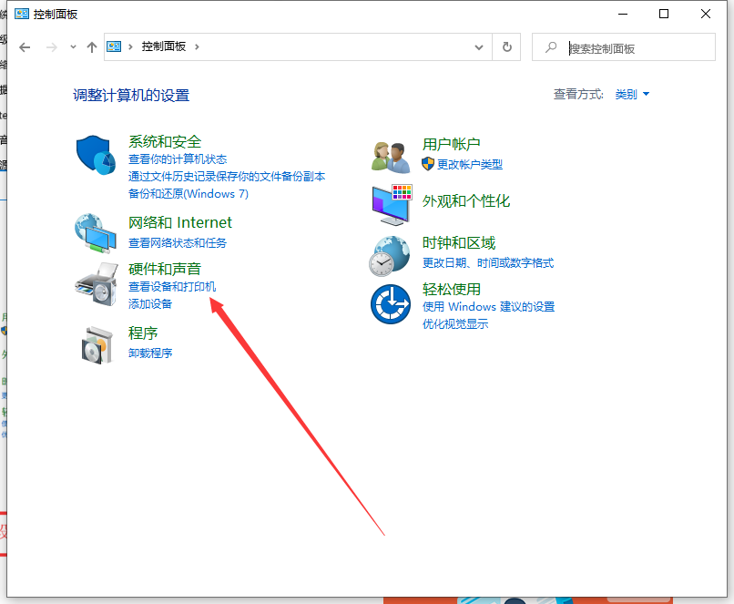Click the refresh icon beside the address bar
Screen dimensions: 734x604
[507, 46]
